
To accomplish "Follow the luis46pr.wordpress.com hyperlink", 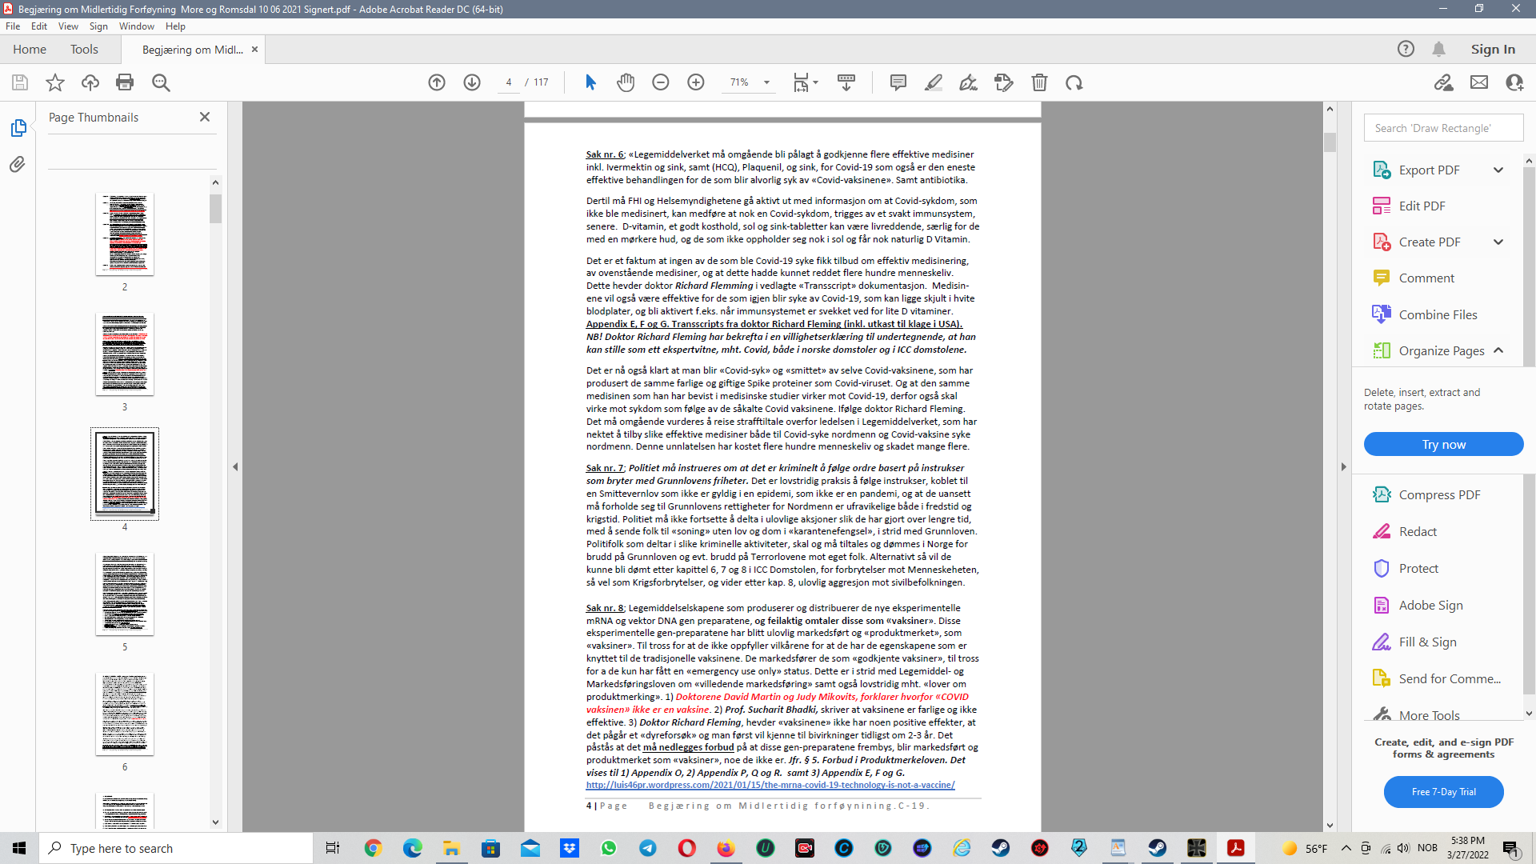I will [770, 786].
